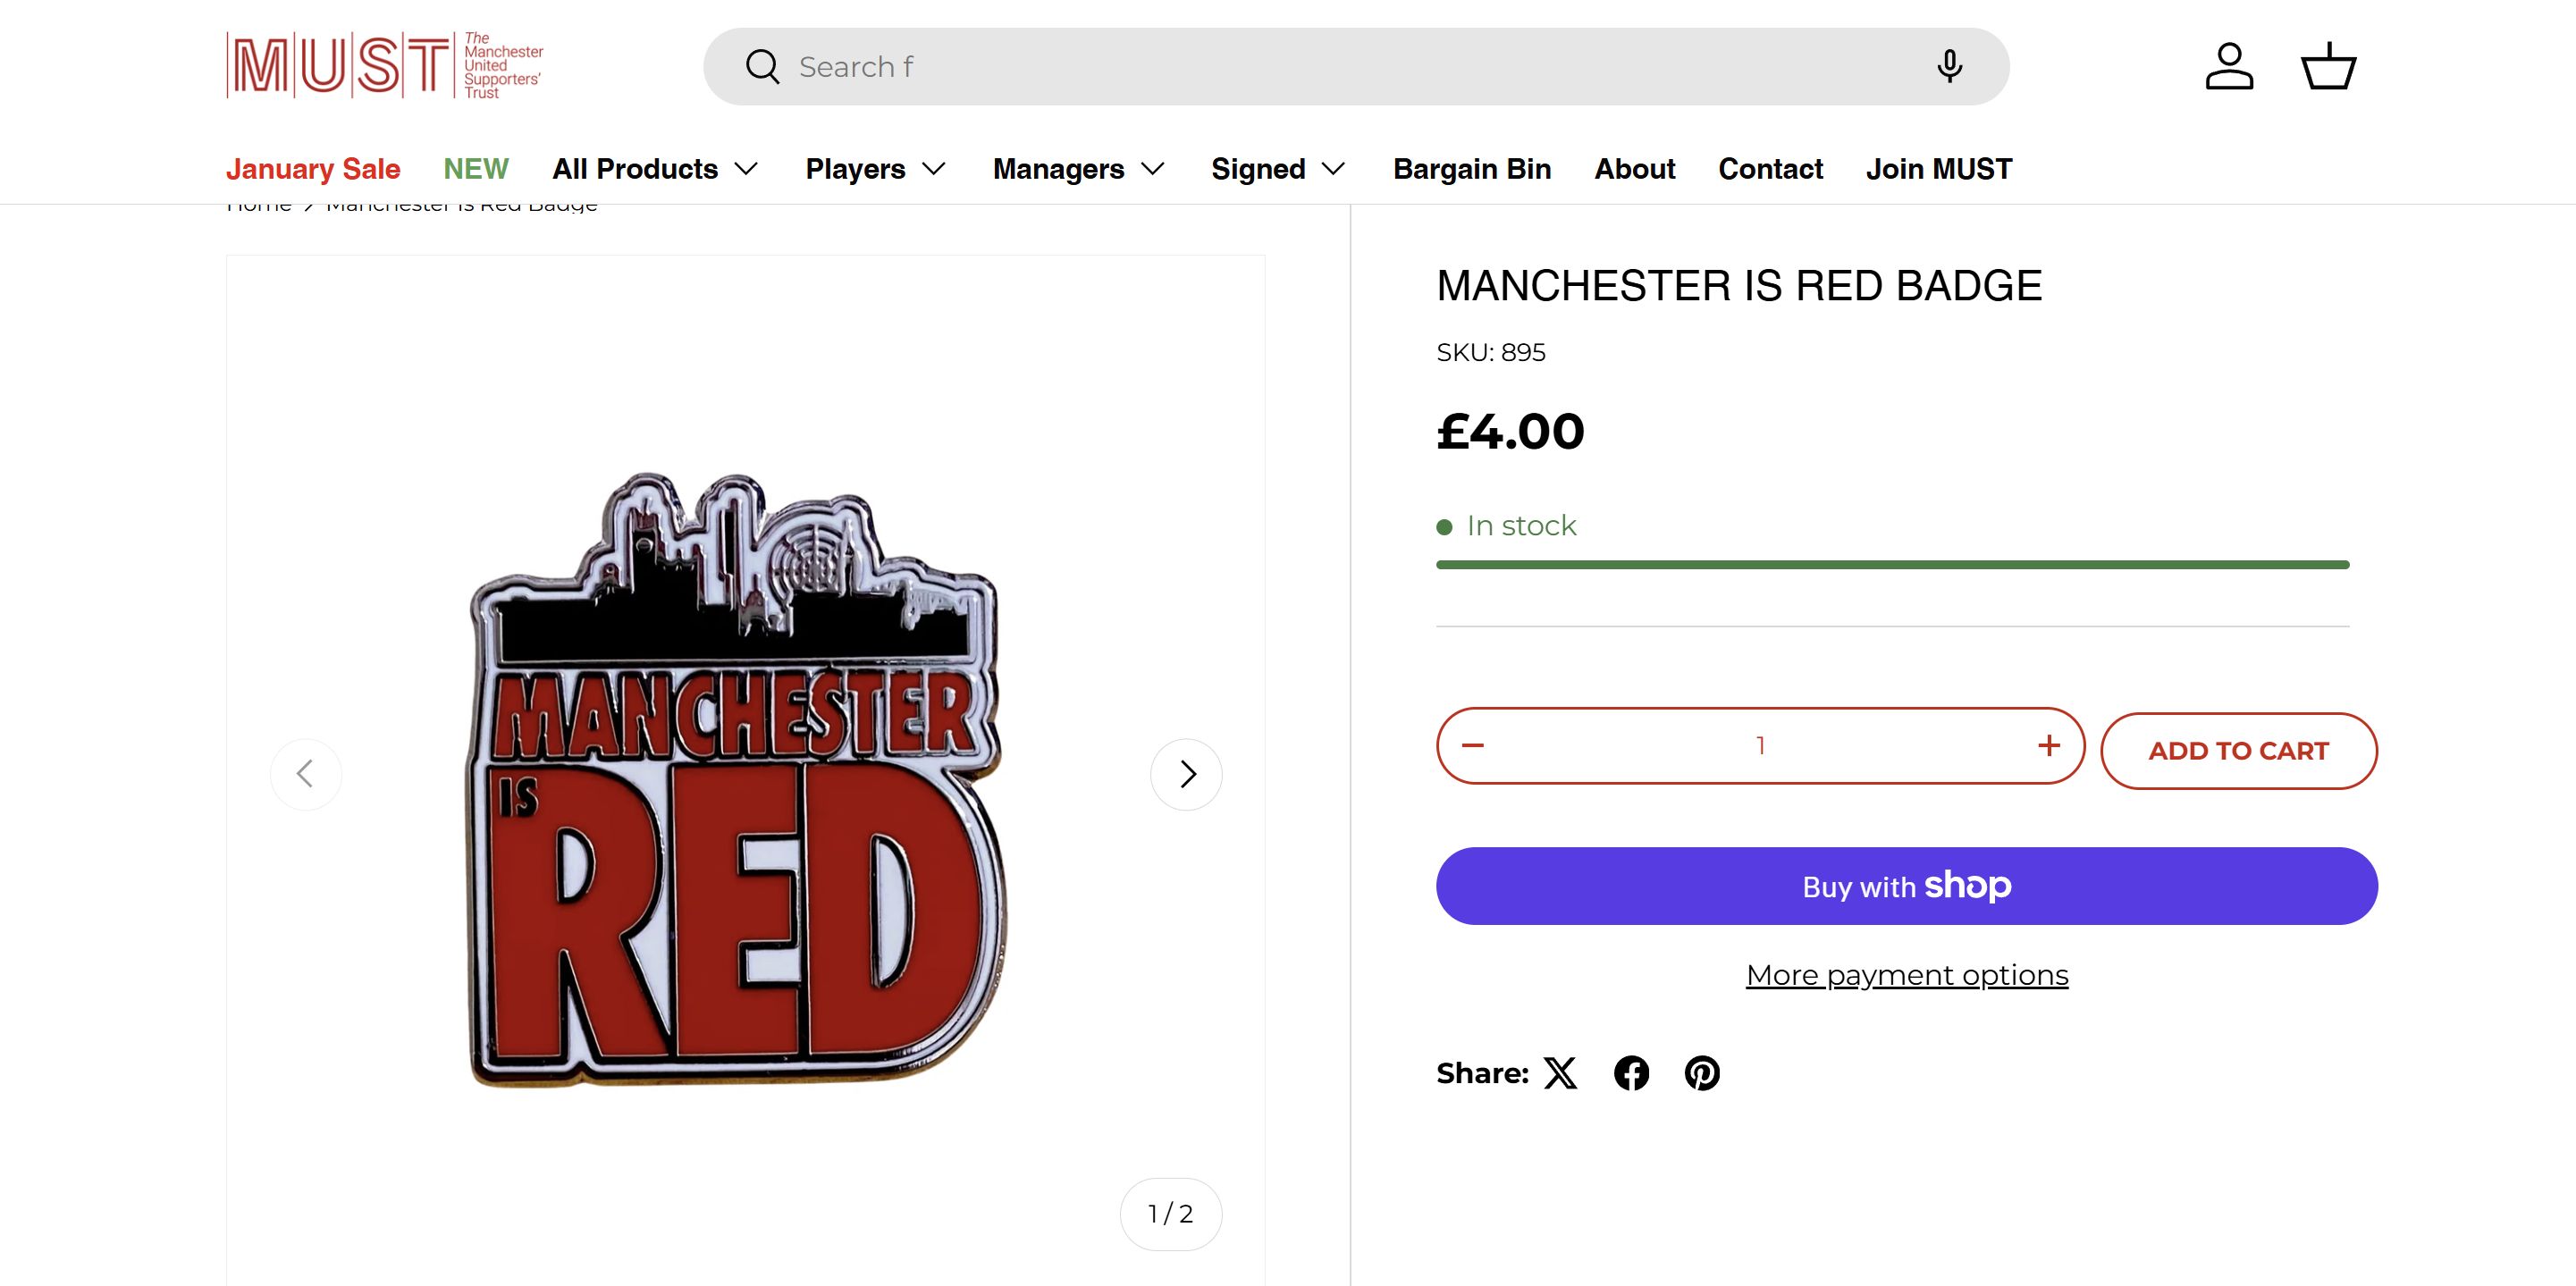Go to January Sale page

click(x=313, y=169)
